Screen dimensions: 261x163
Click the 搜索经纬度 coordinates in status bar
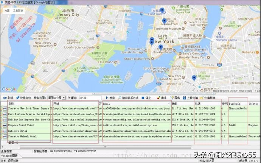[x=65, y=151]
